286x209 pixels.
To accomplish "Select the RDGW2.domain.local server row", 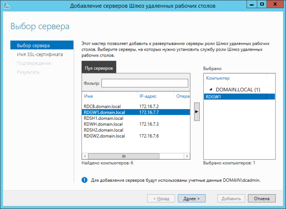I will point(104,136).
